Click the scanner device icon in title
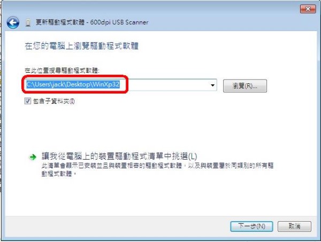Image resolution: width=321 pixels, height=242 pixels. tap(28, 22)
